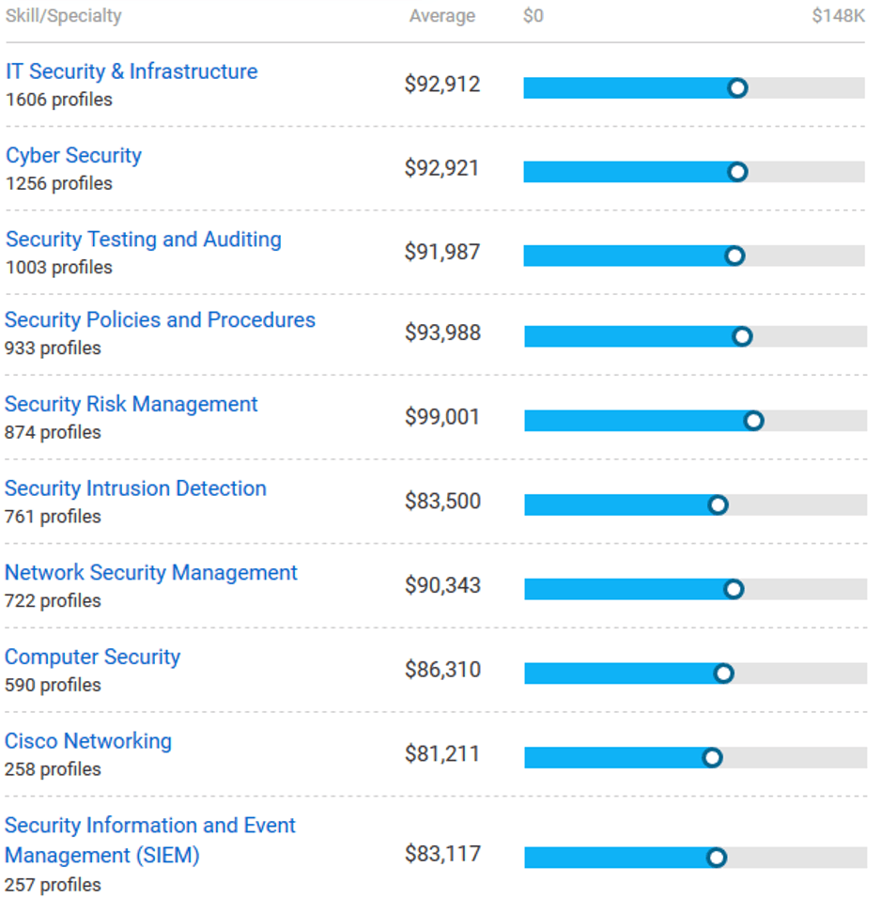The width and height of the screenshot is (881, 898).
Task: Click the SIEM salary bar marker
Action: point(717,858)
